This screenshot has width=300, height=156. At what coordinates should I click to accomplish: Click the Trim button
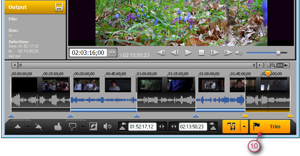tap(270, 126)
